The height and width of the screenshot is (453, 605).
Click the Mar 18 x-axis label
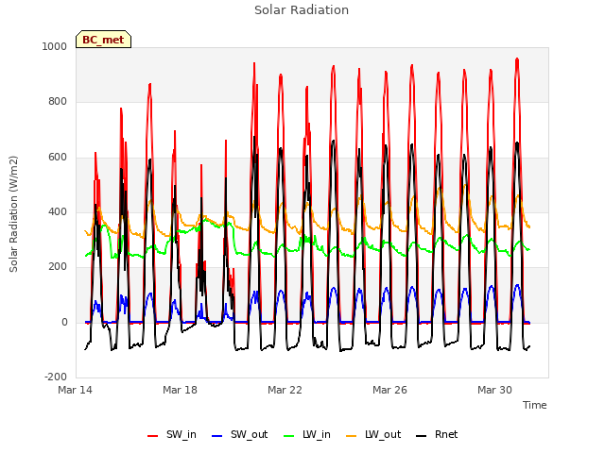(181, 390)
